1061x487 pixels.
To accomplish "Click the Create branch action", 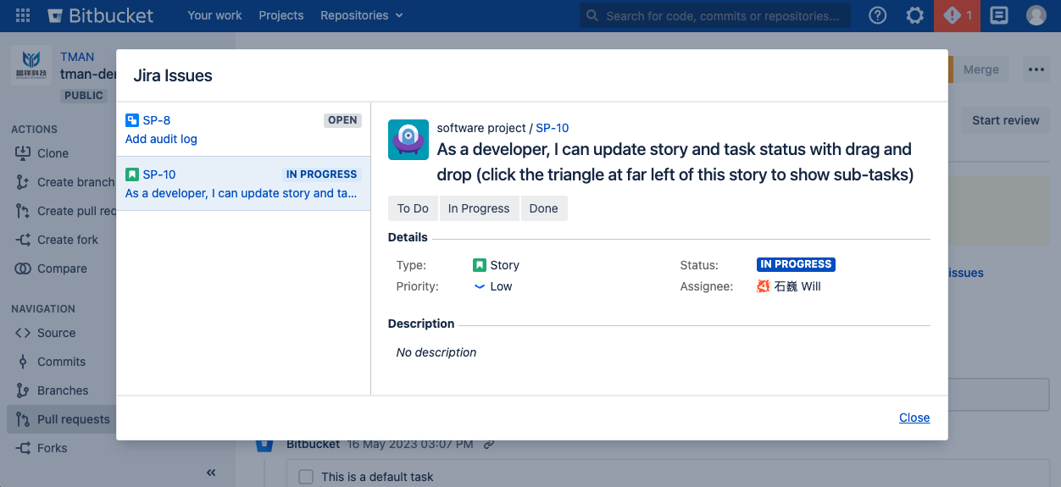I will coord(64,182).
